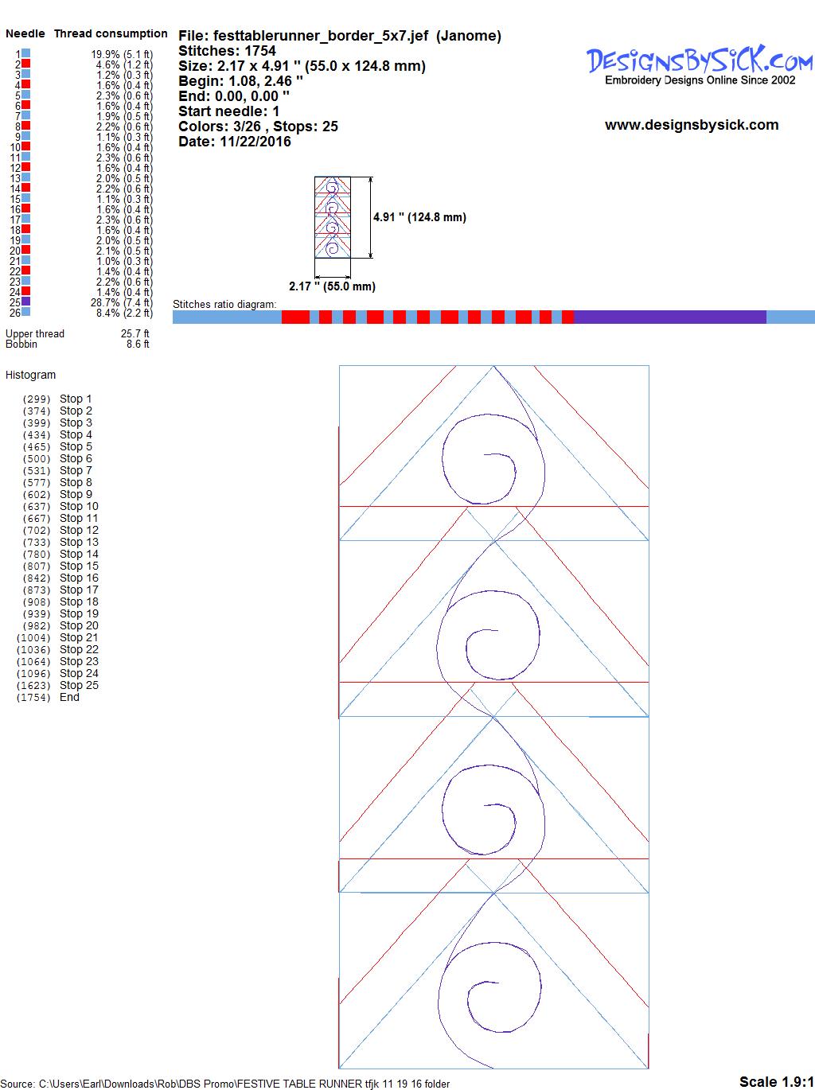The image size is (815, 1090).
Task: Click the first blue segment of stitches ratio bar
Action: point(227,317)
